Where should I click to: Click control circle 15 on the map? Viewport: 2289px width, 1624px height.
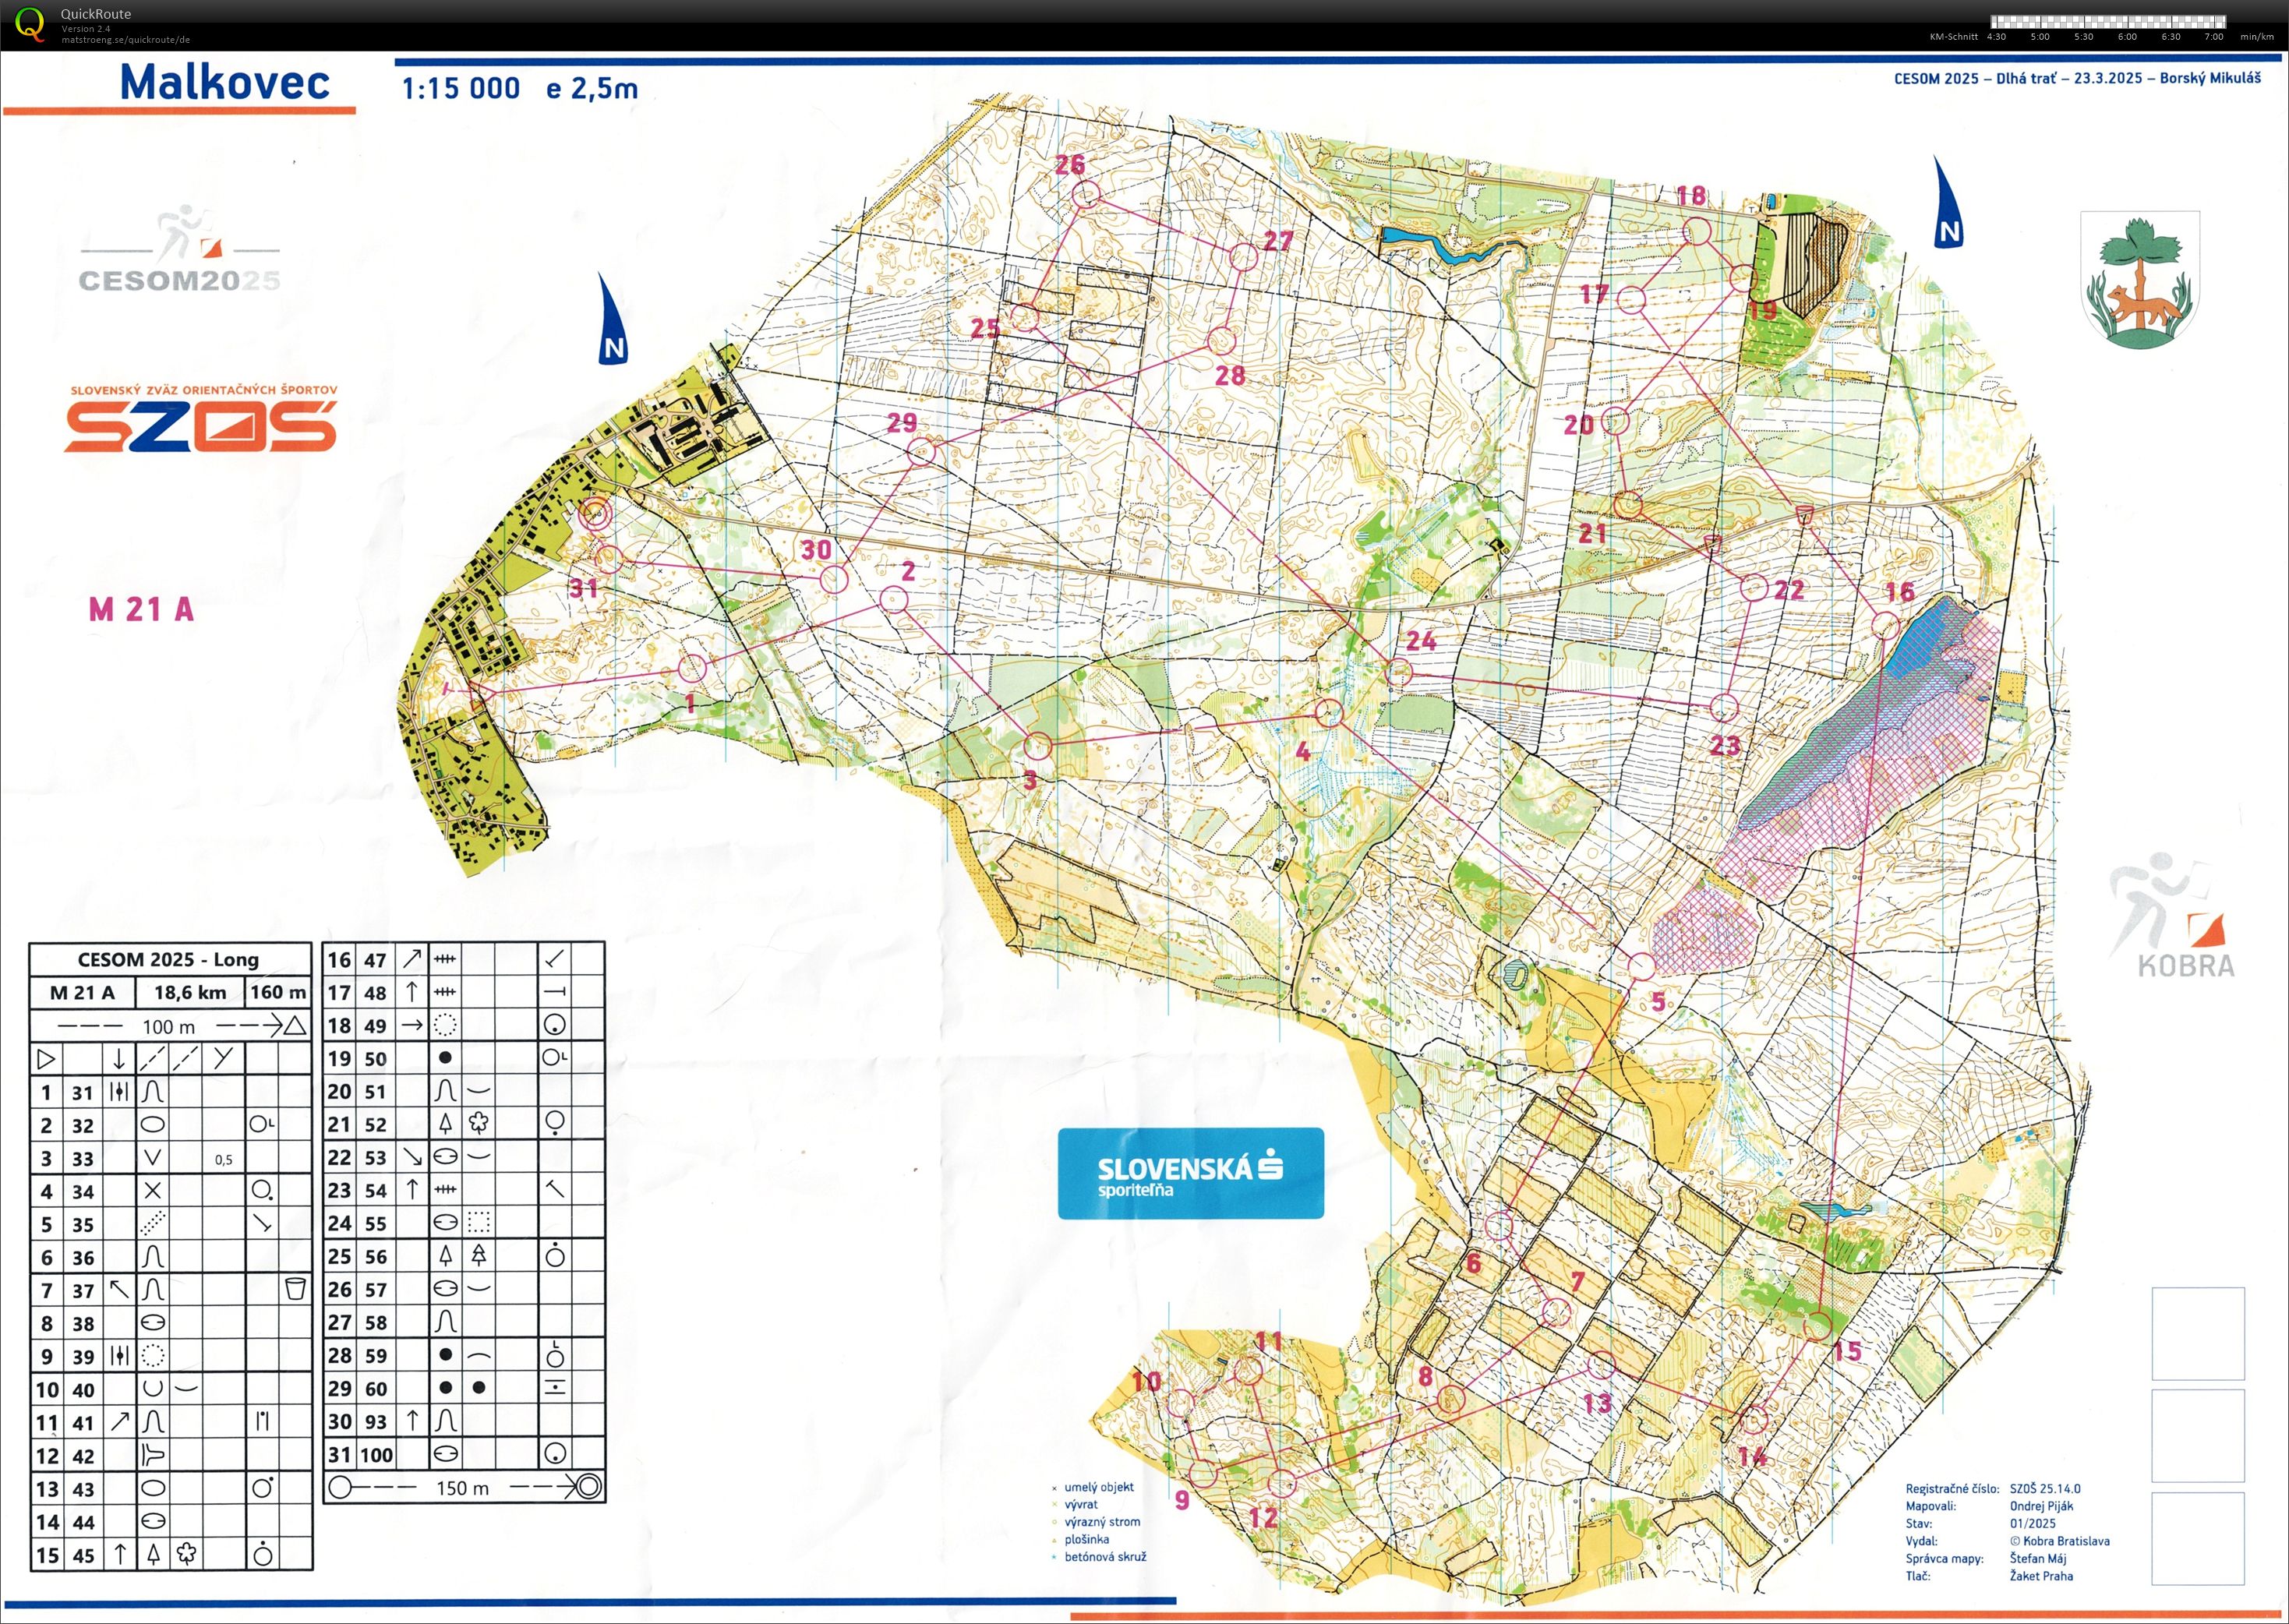[1818, 1327]
